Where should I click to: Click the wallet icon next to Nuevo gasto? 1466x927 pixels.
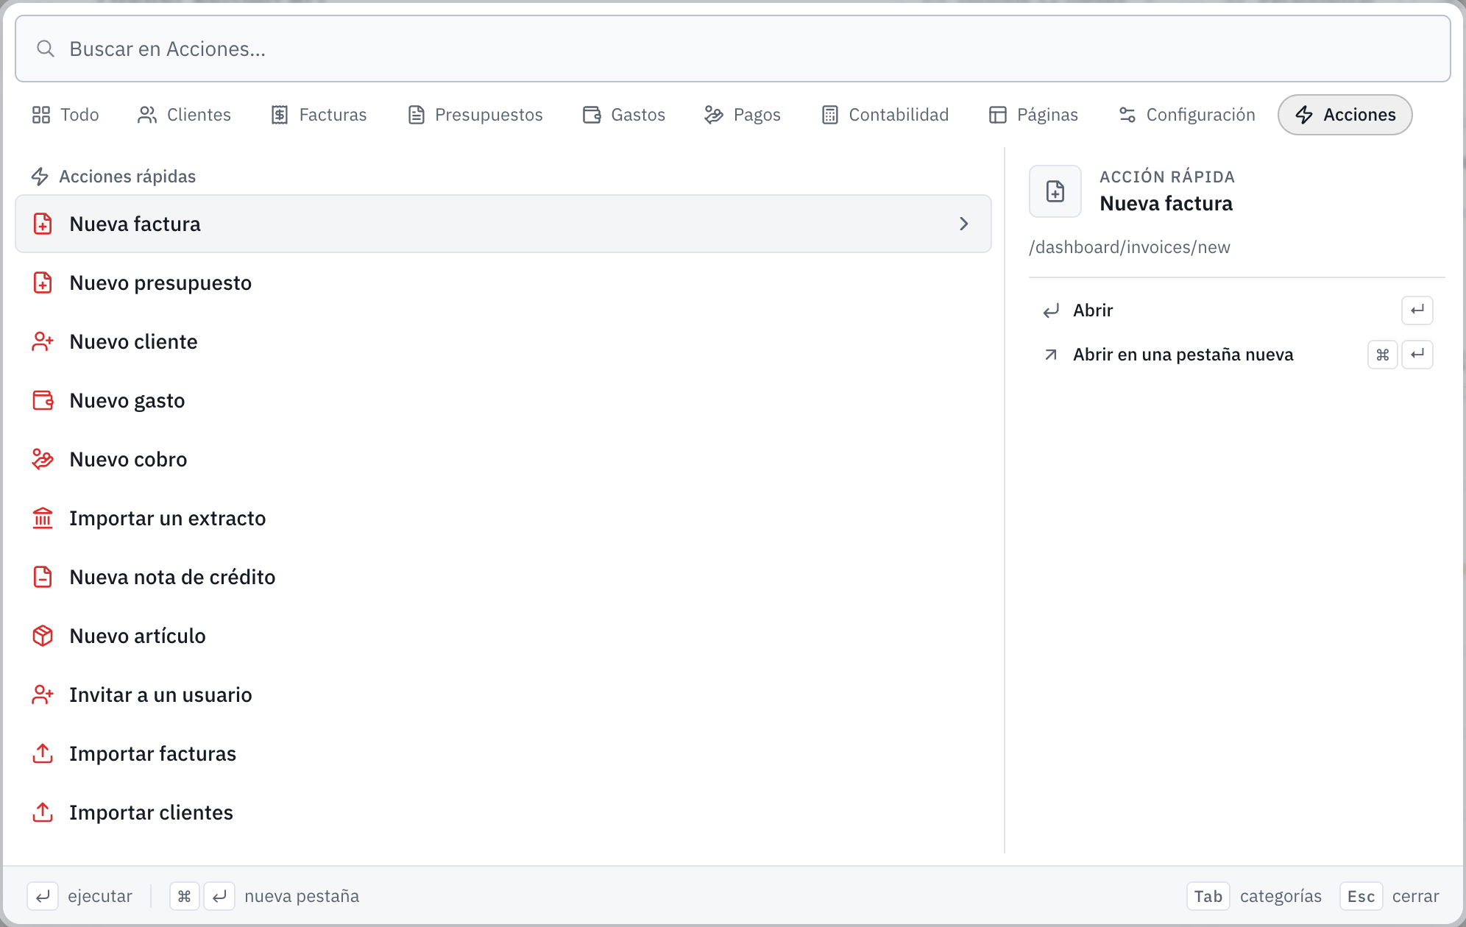pos(43,400)
